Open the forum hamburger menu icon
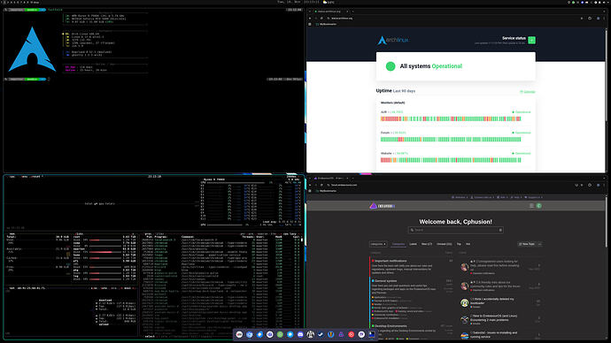Screen dimensions: 611x343 click(x=531, y=206)
